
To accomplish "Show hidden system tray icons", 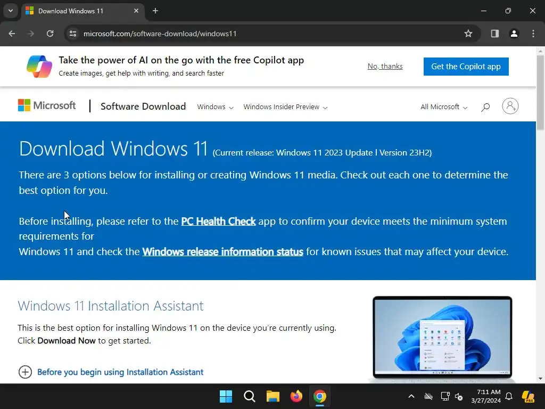I will coord(411,396).
